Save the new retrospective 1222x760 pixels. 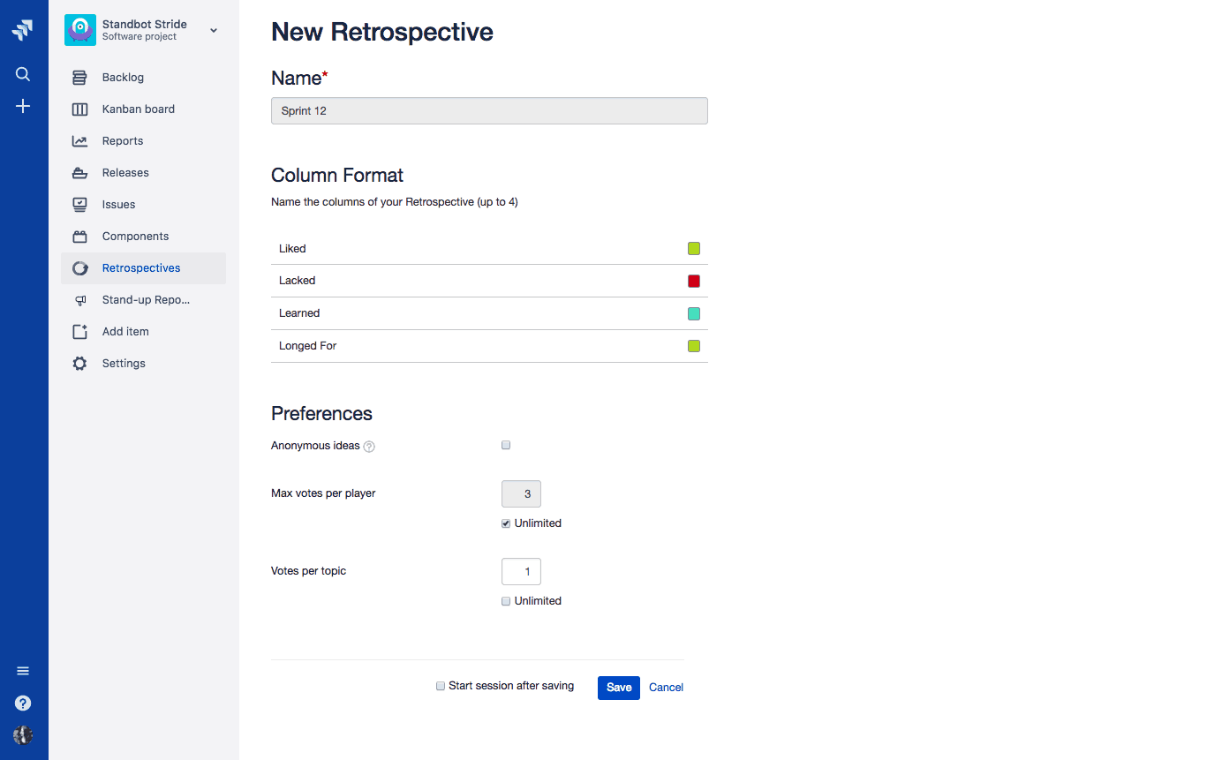pos(618,688)
